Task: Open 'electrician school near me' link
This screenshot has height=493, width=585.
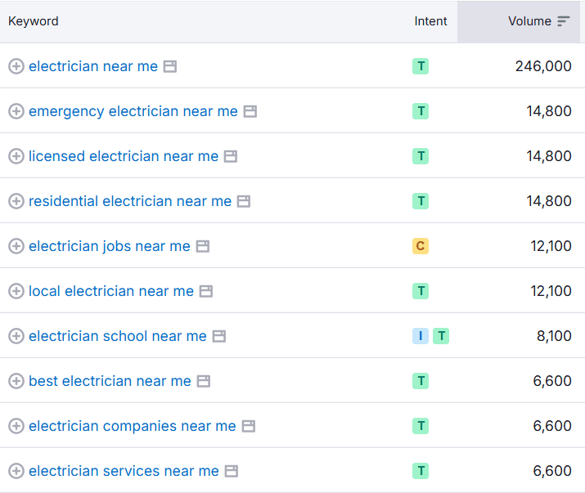Action: [x=118, y=336]
